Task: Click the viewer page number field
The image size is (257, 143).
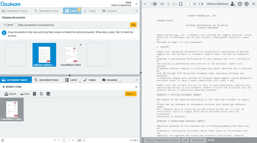Action: click(189, 4)
